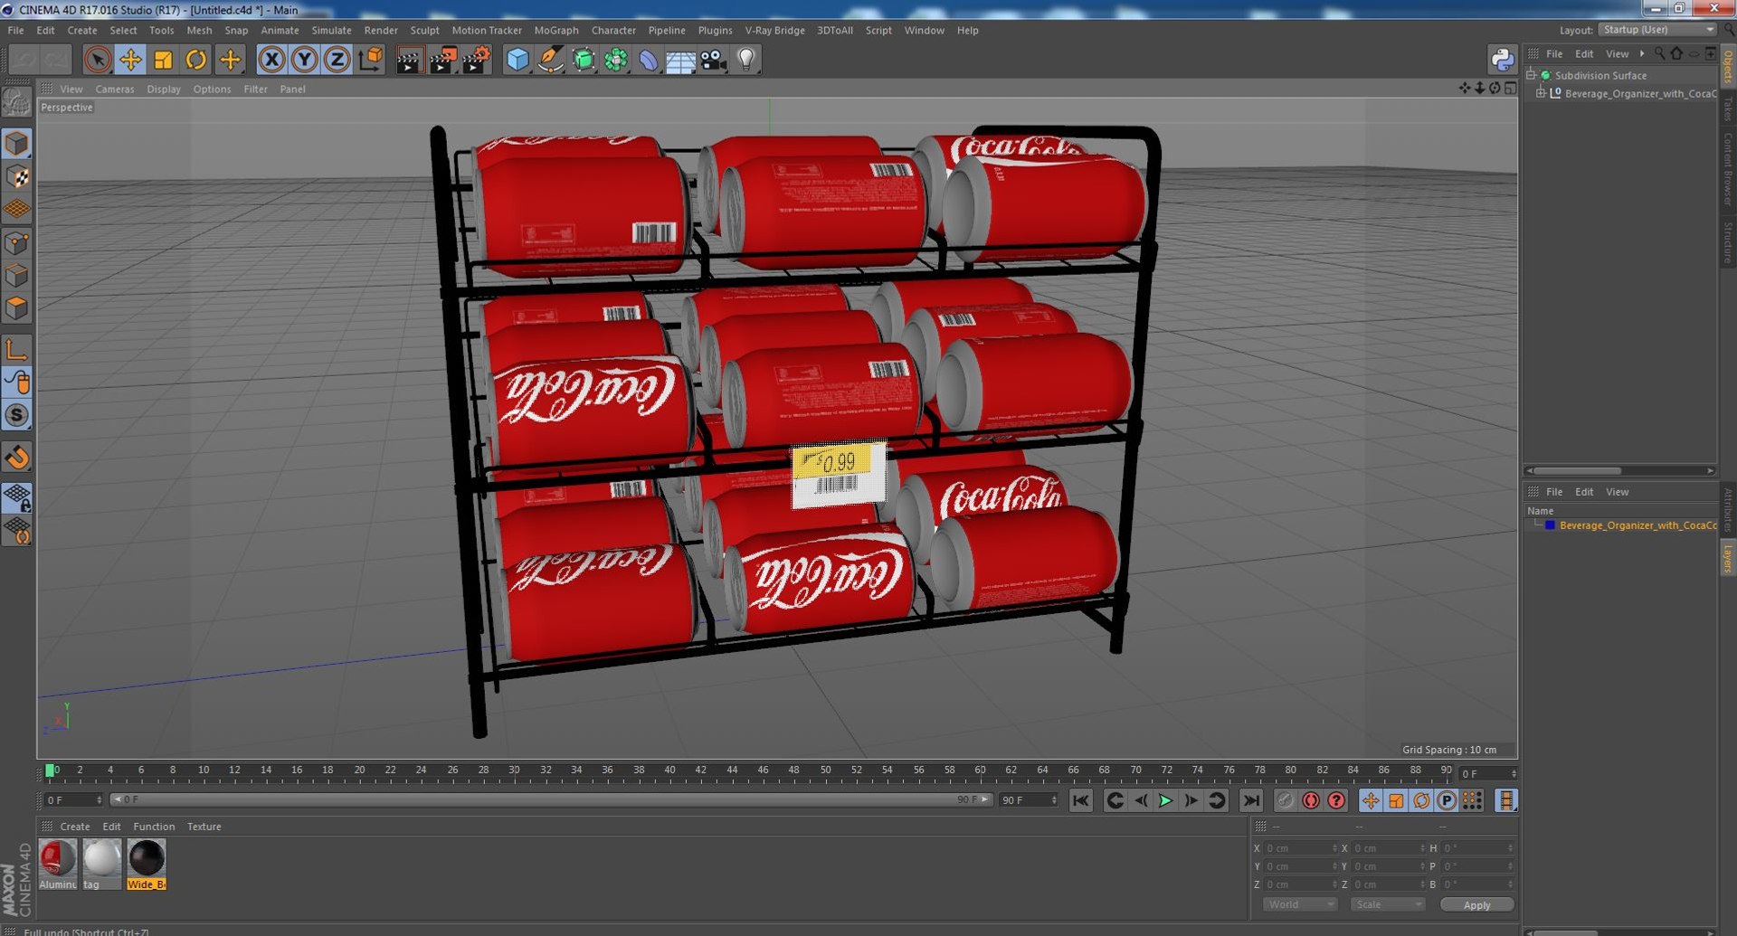Play the animation forward
Image resolution: width=1737 pixels, height=936 pixels.
pos(1165,800)
